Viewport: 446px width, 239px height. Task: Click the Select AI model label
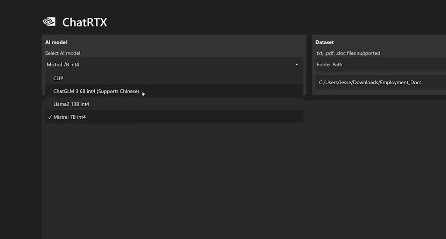[x=63, y=53]
